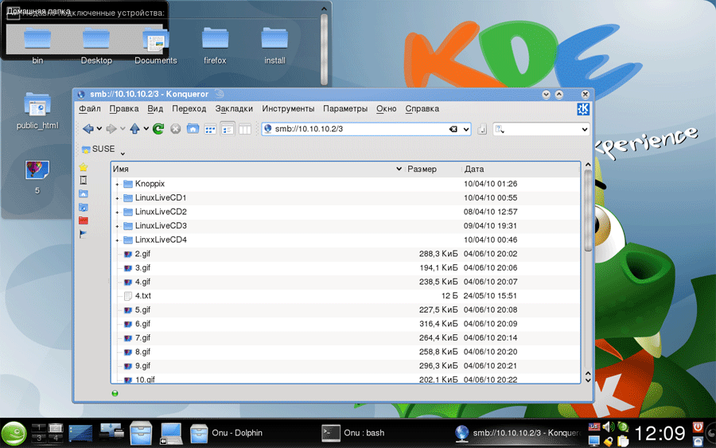The height and width of the screenshot is (448, 716).
Task: Open the Параметры menu
Action: pyautogui.click(x=345, y=109)
